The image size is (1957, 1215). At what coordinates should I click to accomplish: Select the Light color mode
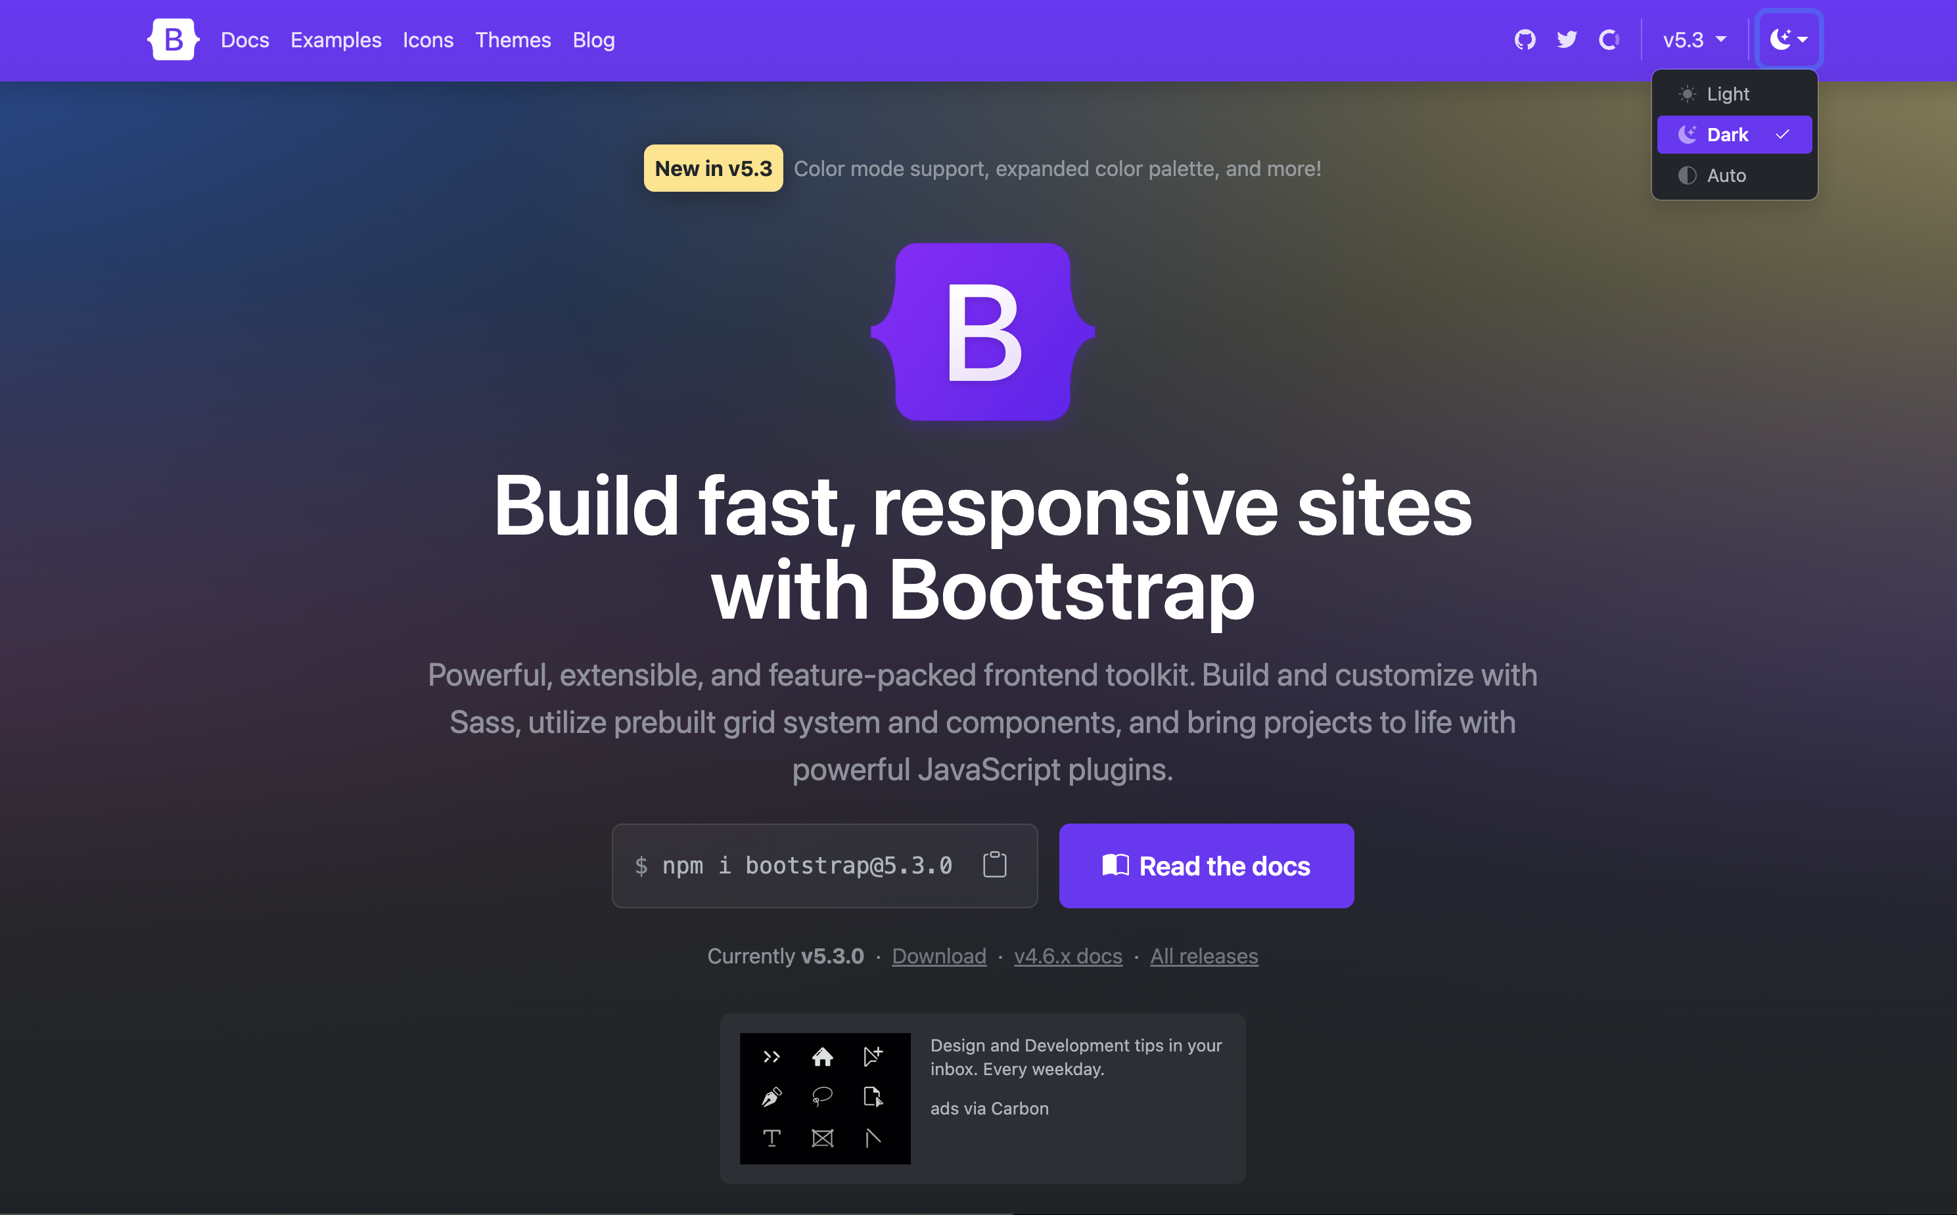pos(1729,93)
